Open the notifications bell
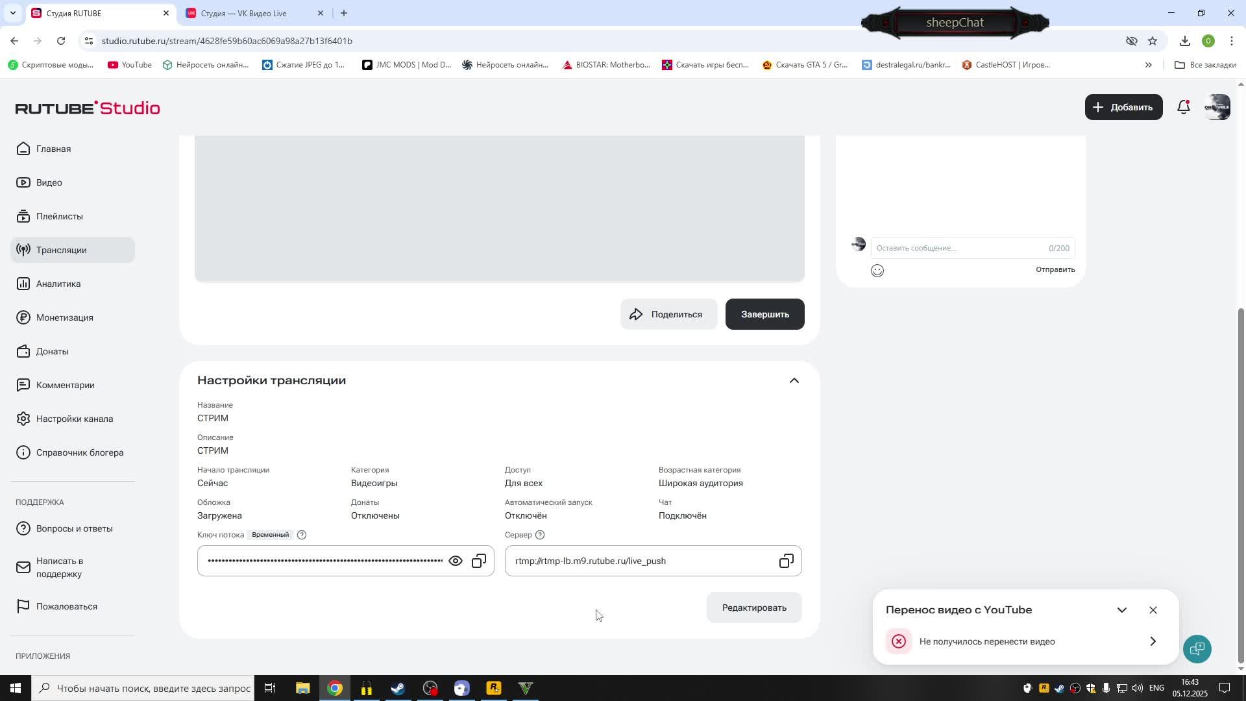The width and height of the screenshot is (1246, 701). click(1183, 108)
